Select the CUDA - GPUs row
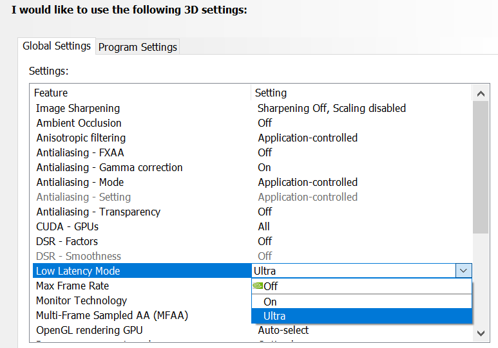Screen dimensions: 498x348 point(68,226)
